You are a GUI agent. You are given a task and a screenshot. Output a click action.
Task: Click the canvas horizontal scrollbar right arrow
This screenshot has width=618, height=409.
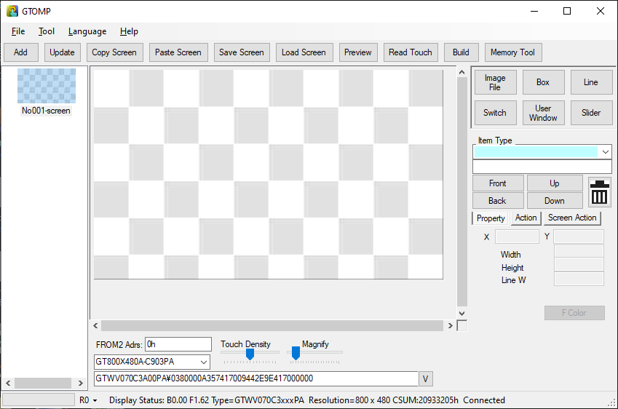click(x=450, y=326)
